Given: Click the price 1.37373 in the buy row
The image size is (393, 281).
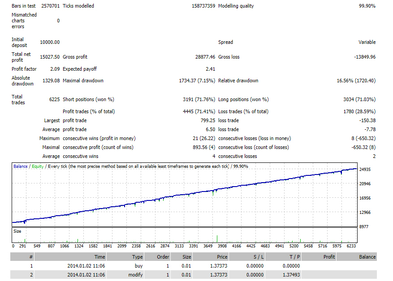Looking at the screenshot, I should pyautogui.click(x=219, y=266).
